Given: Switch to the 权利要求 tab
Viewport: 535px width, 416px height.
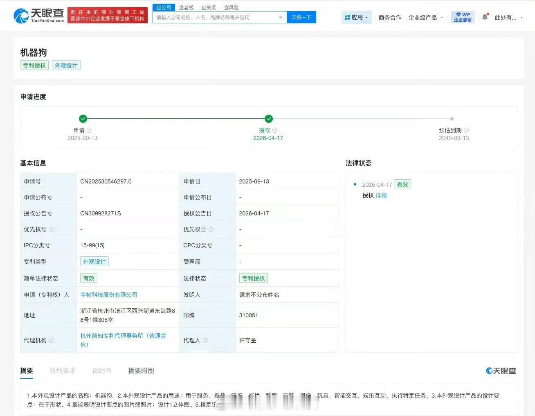Looking at the screenshot, I should 62,371.
